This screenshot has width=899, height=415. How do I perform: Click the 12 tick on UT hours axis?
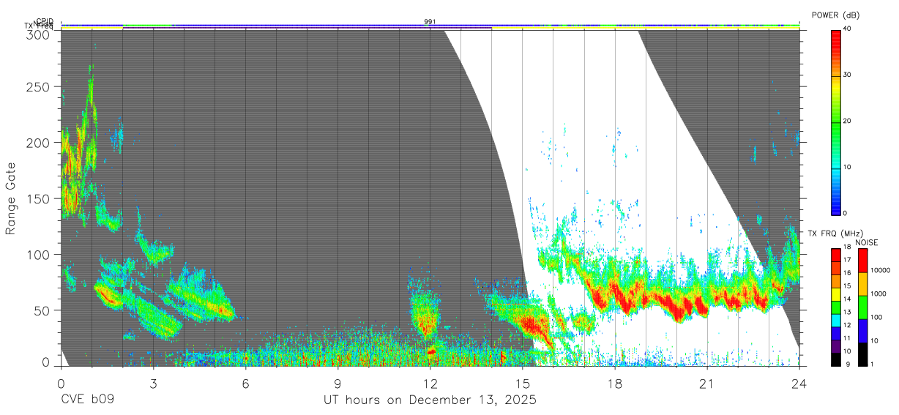click(x=430, y=384)
